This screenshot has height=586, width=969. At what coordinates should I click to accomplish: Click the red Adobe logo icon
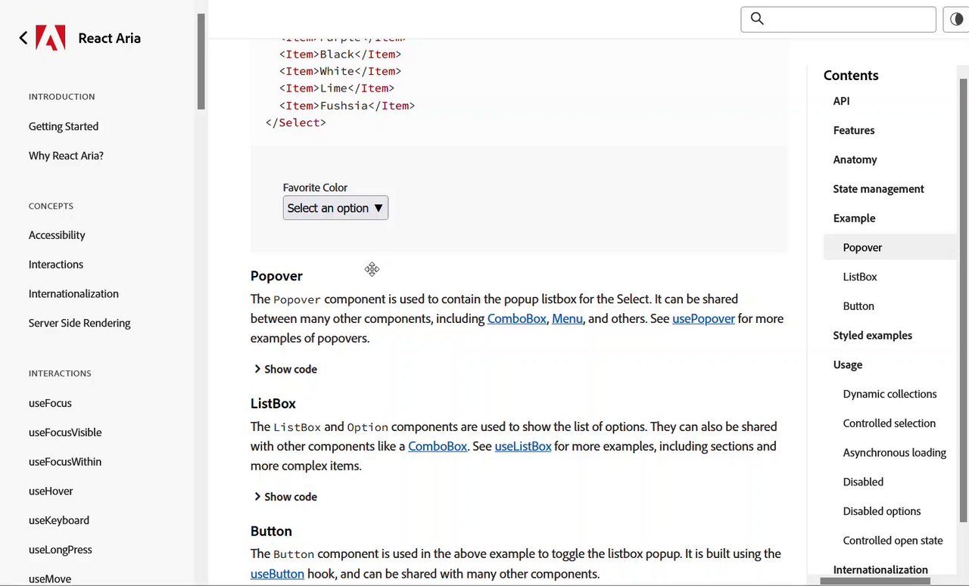pyautogui.click(x=51, y=38)
